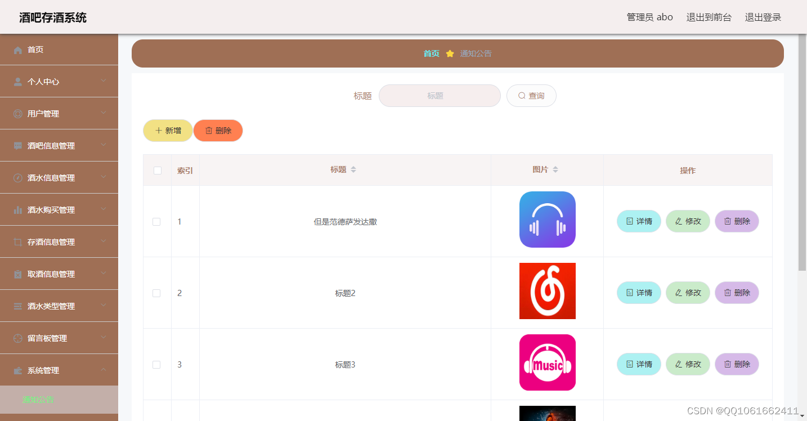Select the 个人中心 person icon in sidebar
The width and height of the screenshot is (807, 421).
(17, 81)
